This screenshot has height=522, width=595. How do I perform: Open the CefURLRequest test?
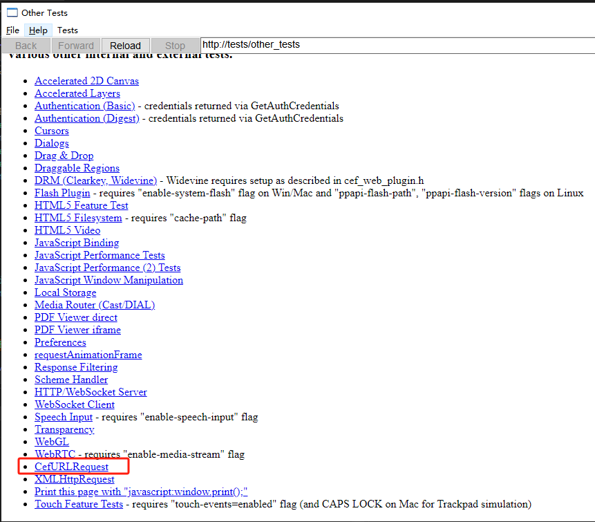coord(73,466)
